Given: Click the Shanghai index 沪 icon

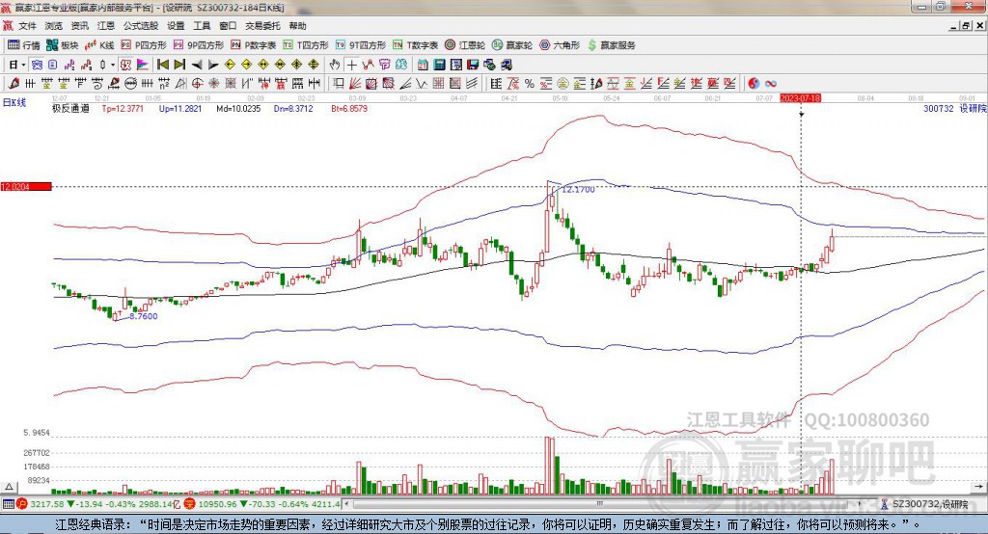Looking at the screenshot, I should click(x=22, y=504).
